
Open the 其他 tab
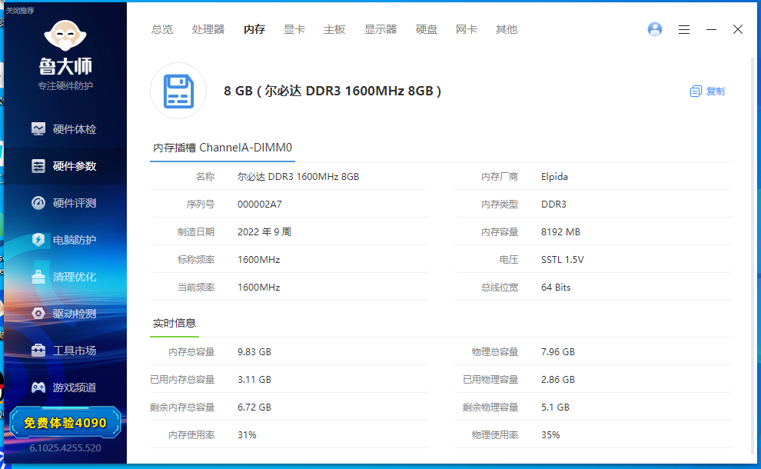click(507, 30)
